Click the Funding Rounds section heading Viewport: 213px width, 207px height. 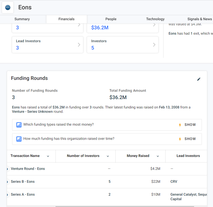[29, 78]
